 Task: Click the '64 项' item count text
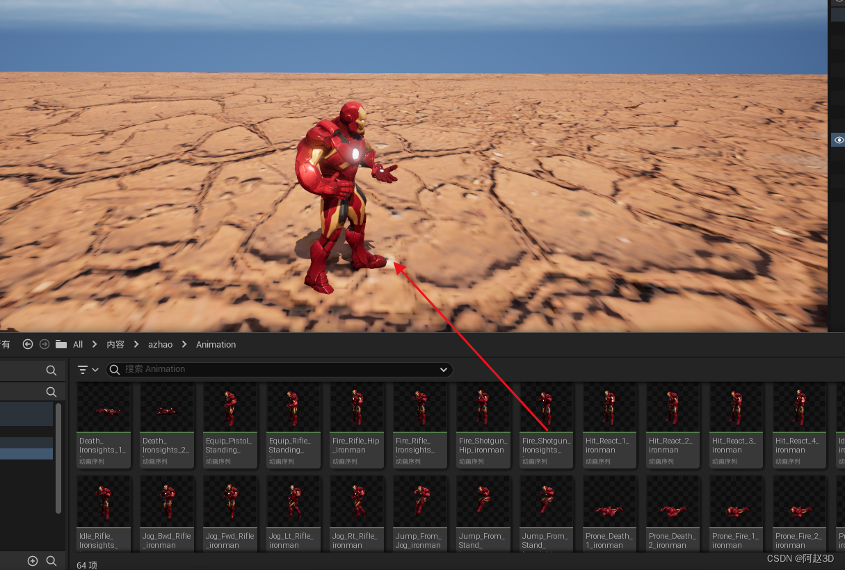pos(87,565)
